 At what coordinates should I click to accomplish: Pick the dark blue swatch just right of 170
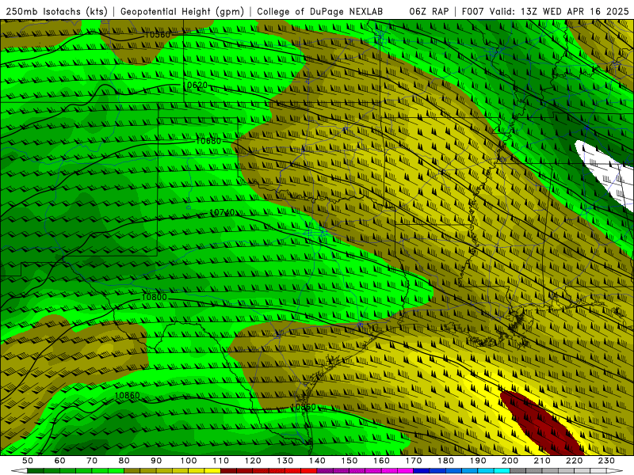click(422, 471)
